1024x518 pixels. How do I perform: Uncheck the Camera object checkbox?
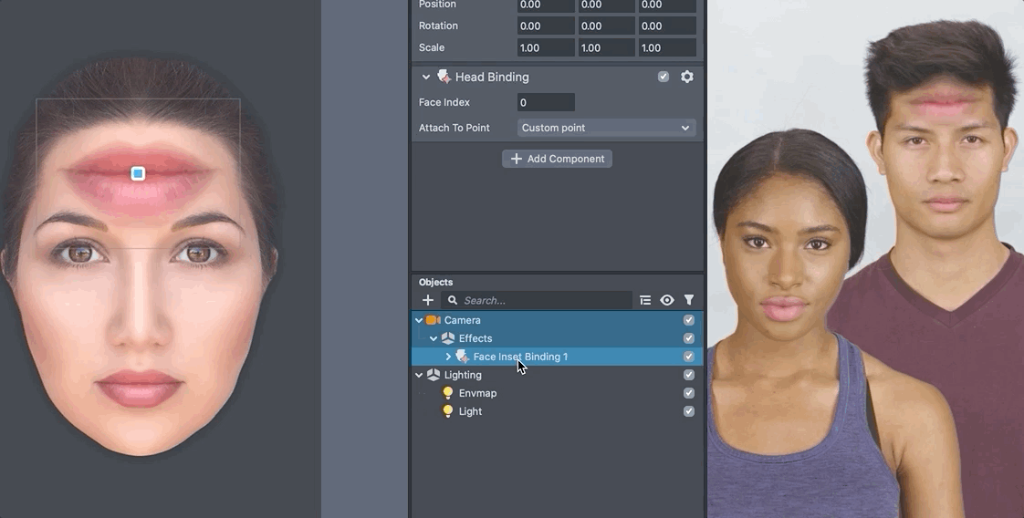689,320
